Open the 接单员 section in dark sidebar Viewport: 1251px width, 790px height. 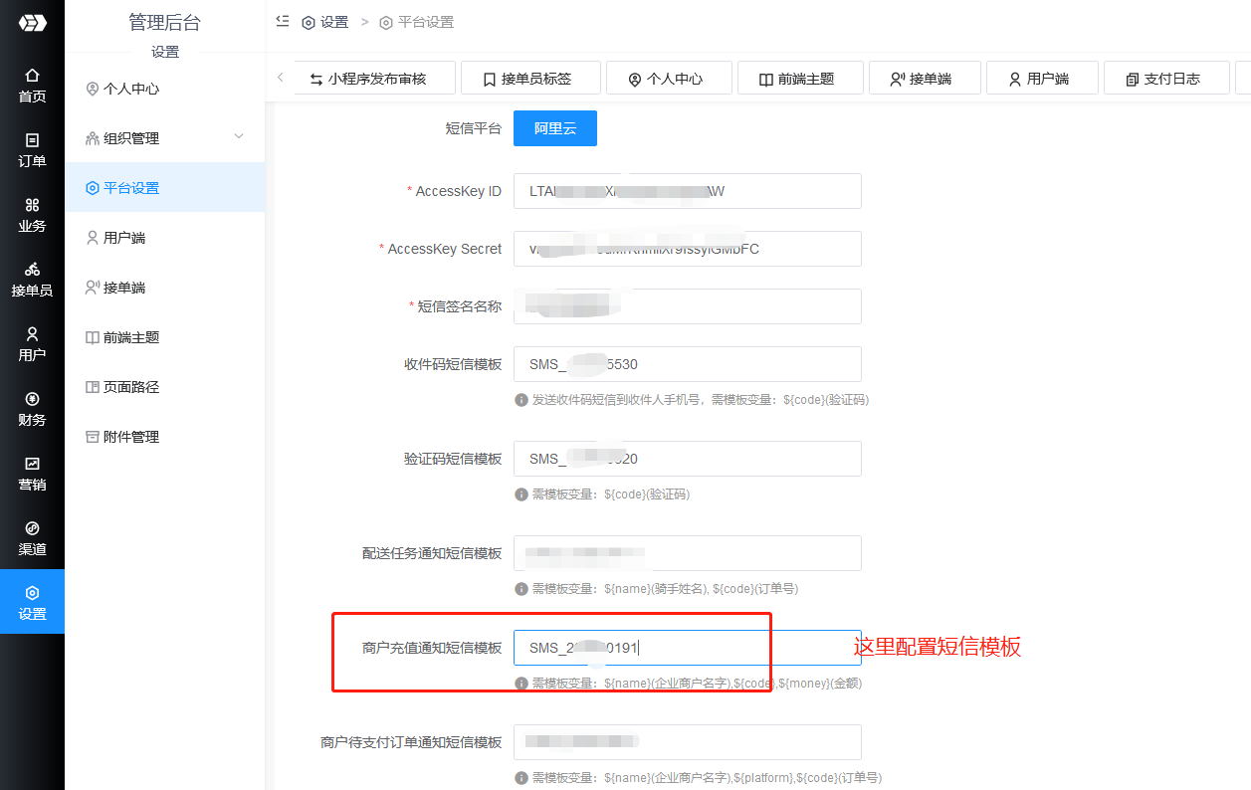pyautogui.click(x=32, y=280)
